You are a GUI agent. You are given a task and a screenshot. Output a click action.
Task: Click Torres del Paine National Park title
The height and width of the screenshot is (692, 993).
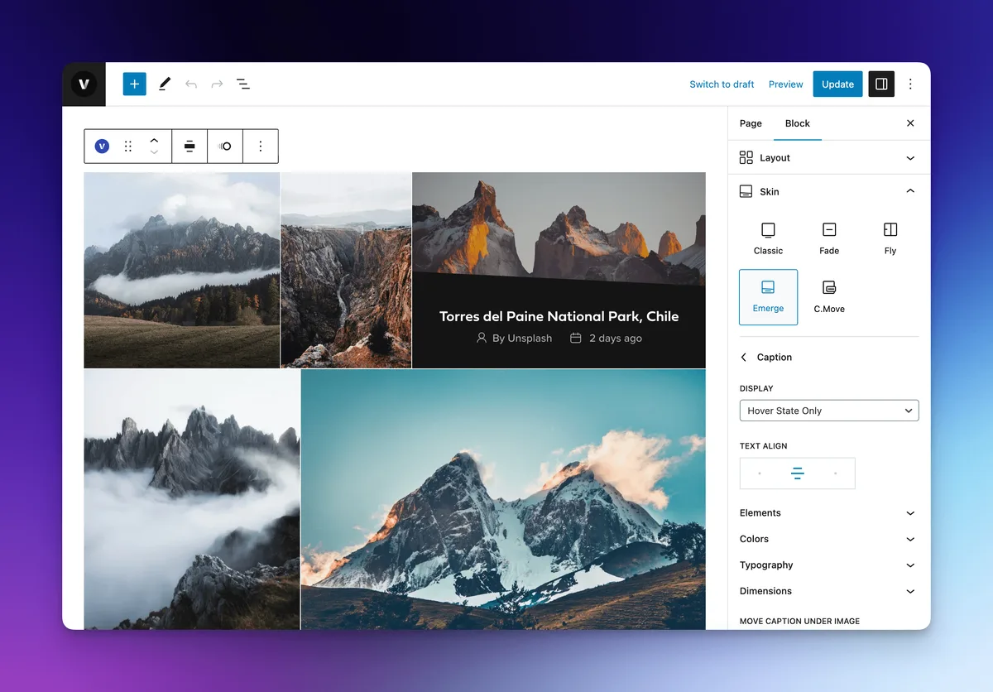pos(559,316)
